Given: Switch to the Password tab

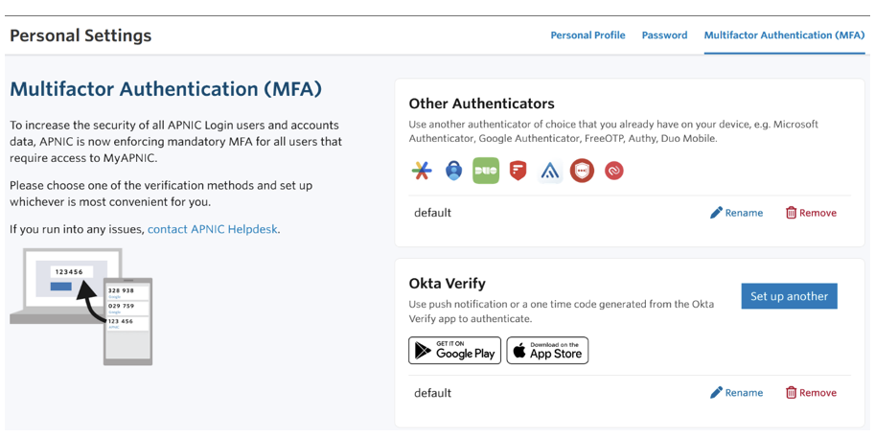Looking at the screenshot, I should [x=664, y=35].
